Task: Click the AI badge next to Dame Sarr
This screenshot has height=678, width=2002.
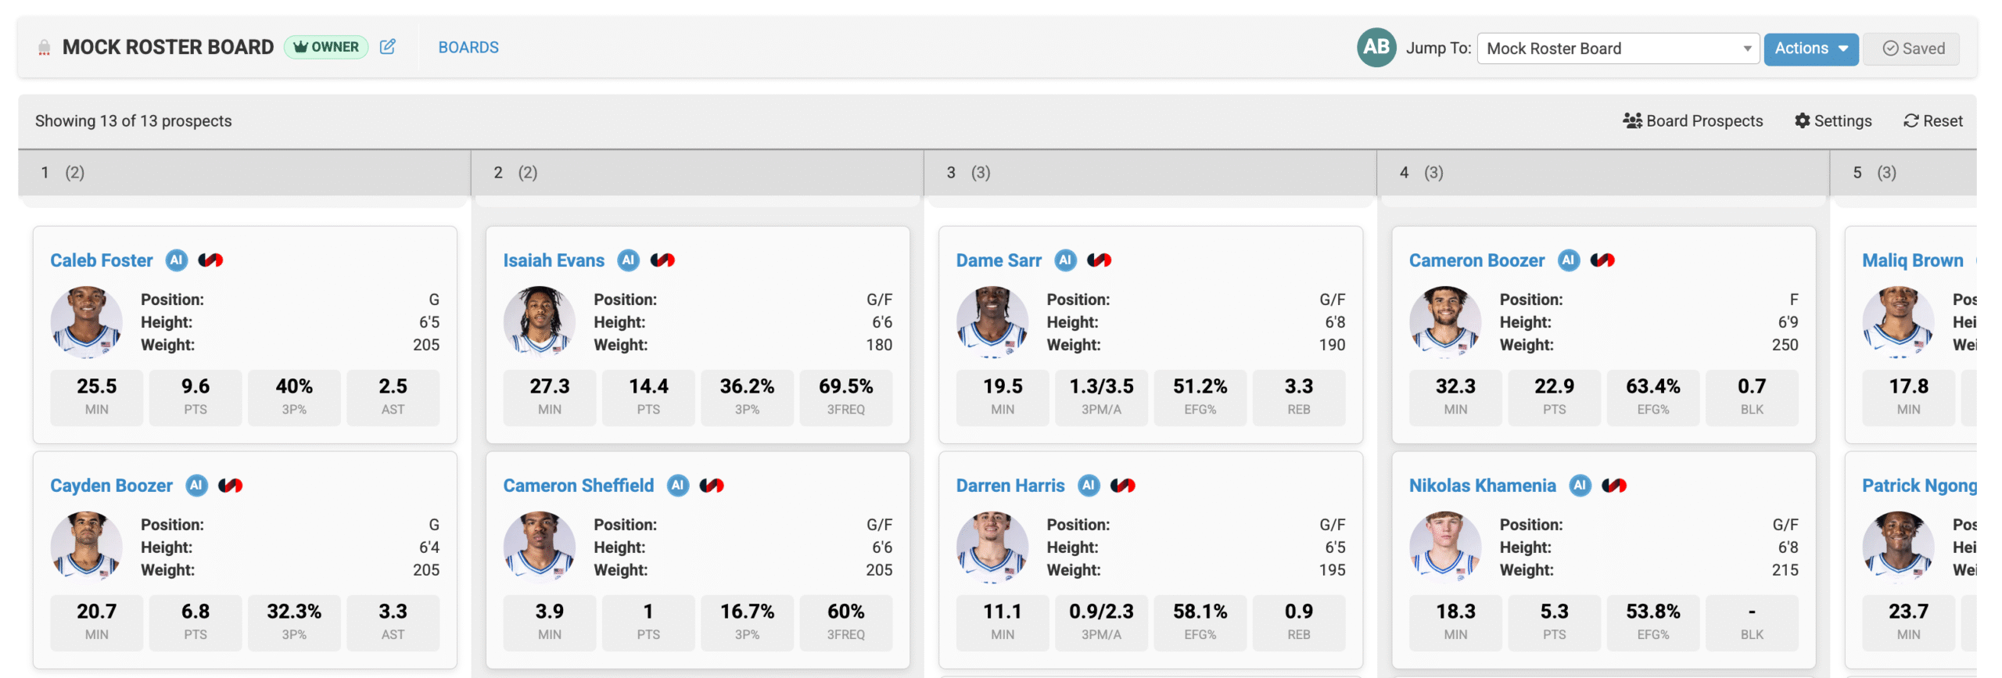Action: pyautogui.click(x=1065, y=260)
